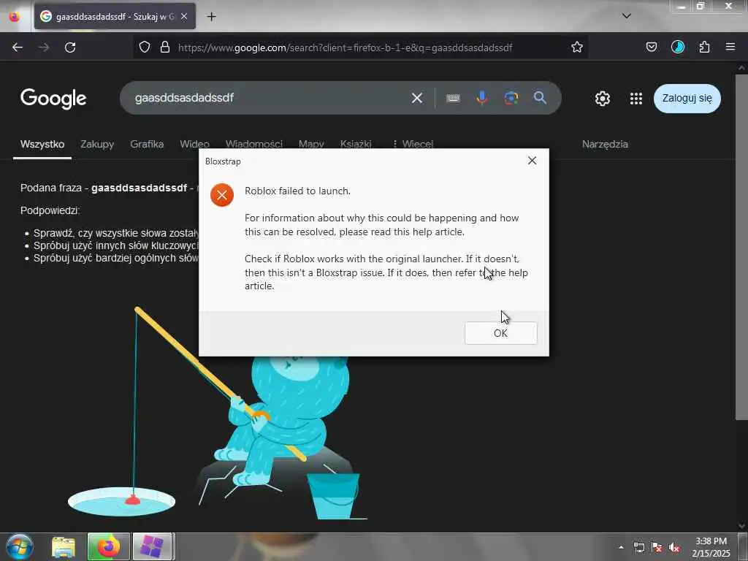Click the Bloxstrap taskbar icon

pos(152,546)
